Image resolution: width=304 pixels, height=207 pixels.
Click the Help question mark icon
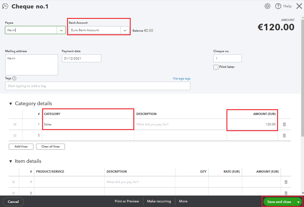pos(278,6)
